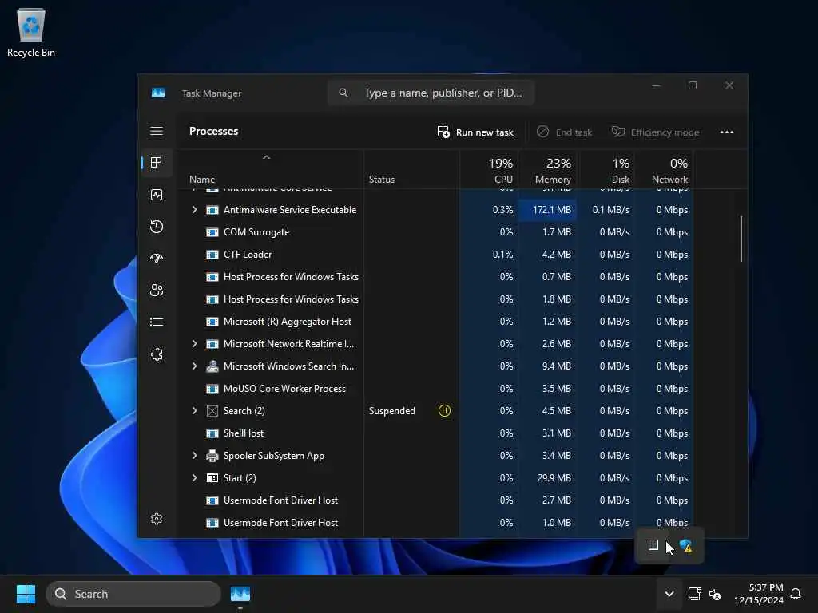The height and width of the screenshot is (613, 818).
Task: Click the Efficiency mode button
Action: click(655, 132)
